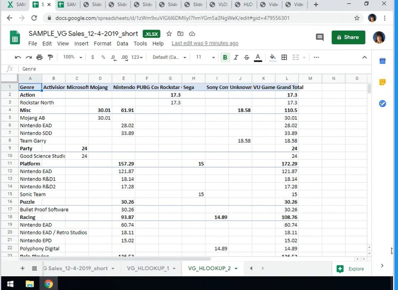398x290 pixels.
Task: Open the All Sheets list icon
Action: (x=35, y=268)
